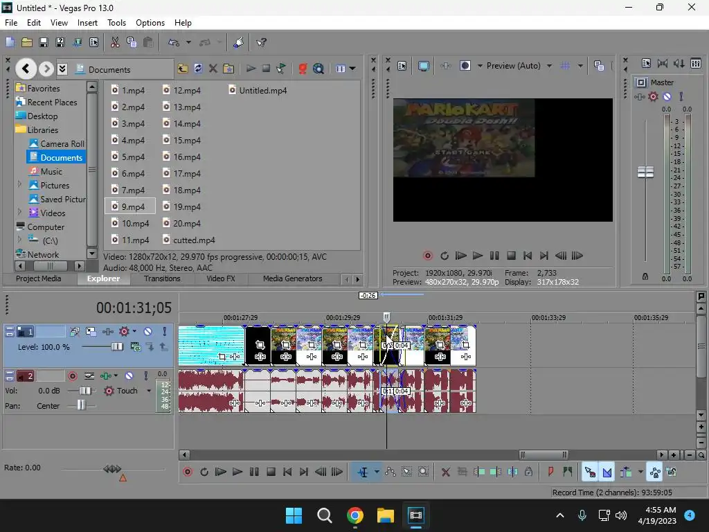Open a project with the folder icon
This screenshot has width=709, height=532.
27,42
